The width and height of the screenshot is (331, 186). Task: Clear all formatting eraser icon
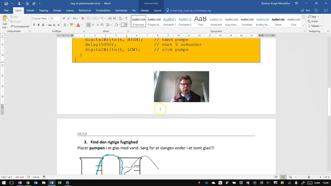pyautogui.click(x=82, y=18)
